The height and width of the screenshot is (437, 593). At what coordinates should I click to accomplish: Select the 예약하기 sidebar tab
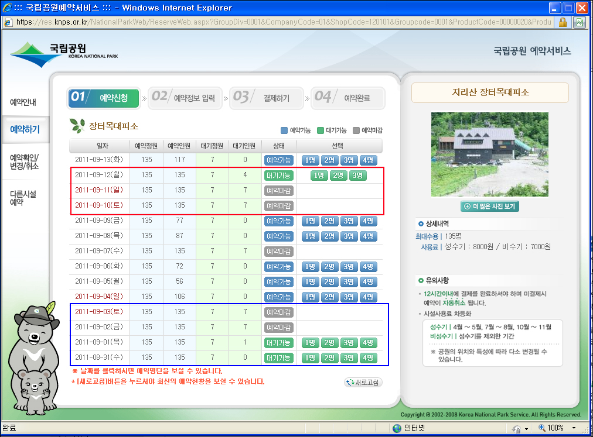25,129
